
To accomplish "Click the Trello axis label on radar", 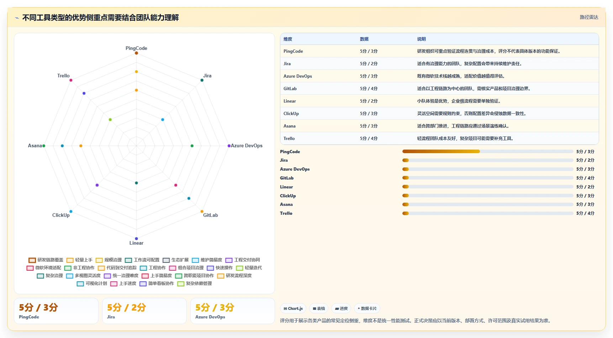I will [x=63, y=76].
